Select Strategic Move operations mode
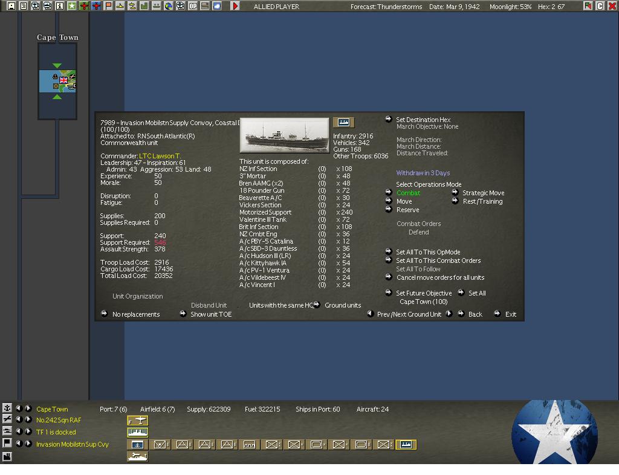619x475 pixels. tap(483, 193)
